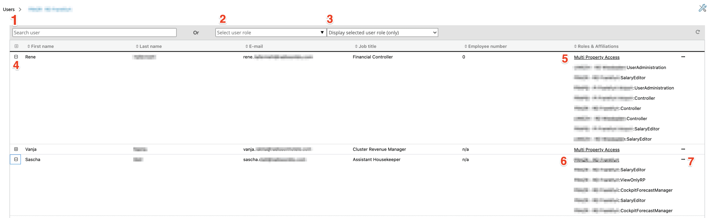Collapse Sascha's user row
The image size is (713, 218).
point(16,159)
